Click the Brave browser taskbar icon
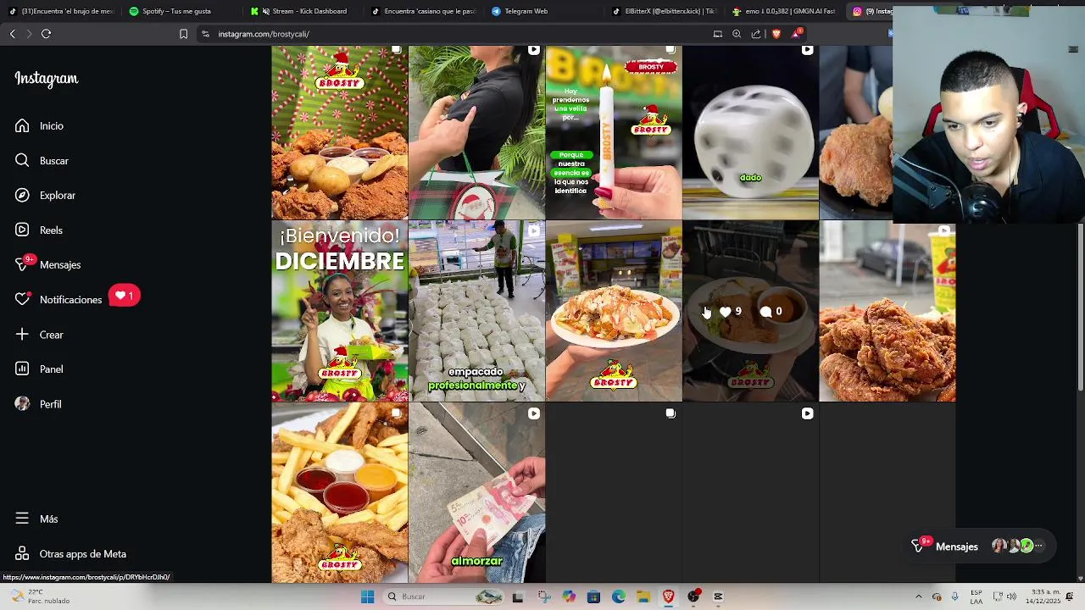This screenshot has width=1085, height=610. [668, 596]
